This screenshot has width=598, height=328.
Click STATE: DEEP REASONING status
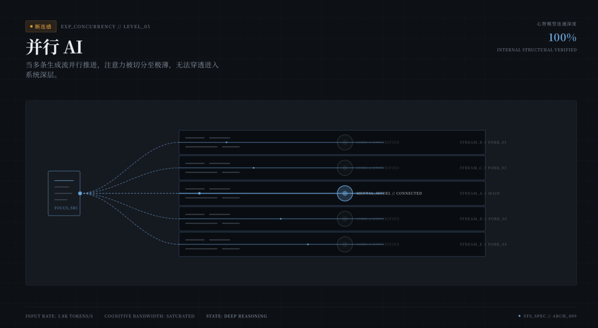pyautogui.click(x=236, y=316)
